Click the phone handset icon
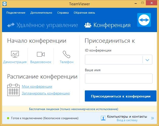 pos(66,54)
